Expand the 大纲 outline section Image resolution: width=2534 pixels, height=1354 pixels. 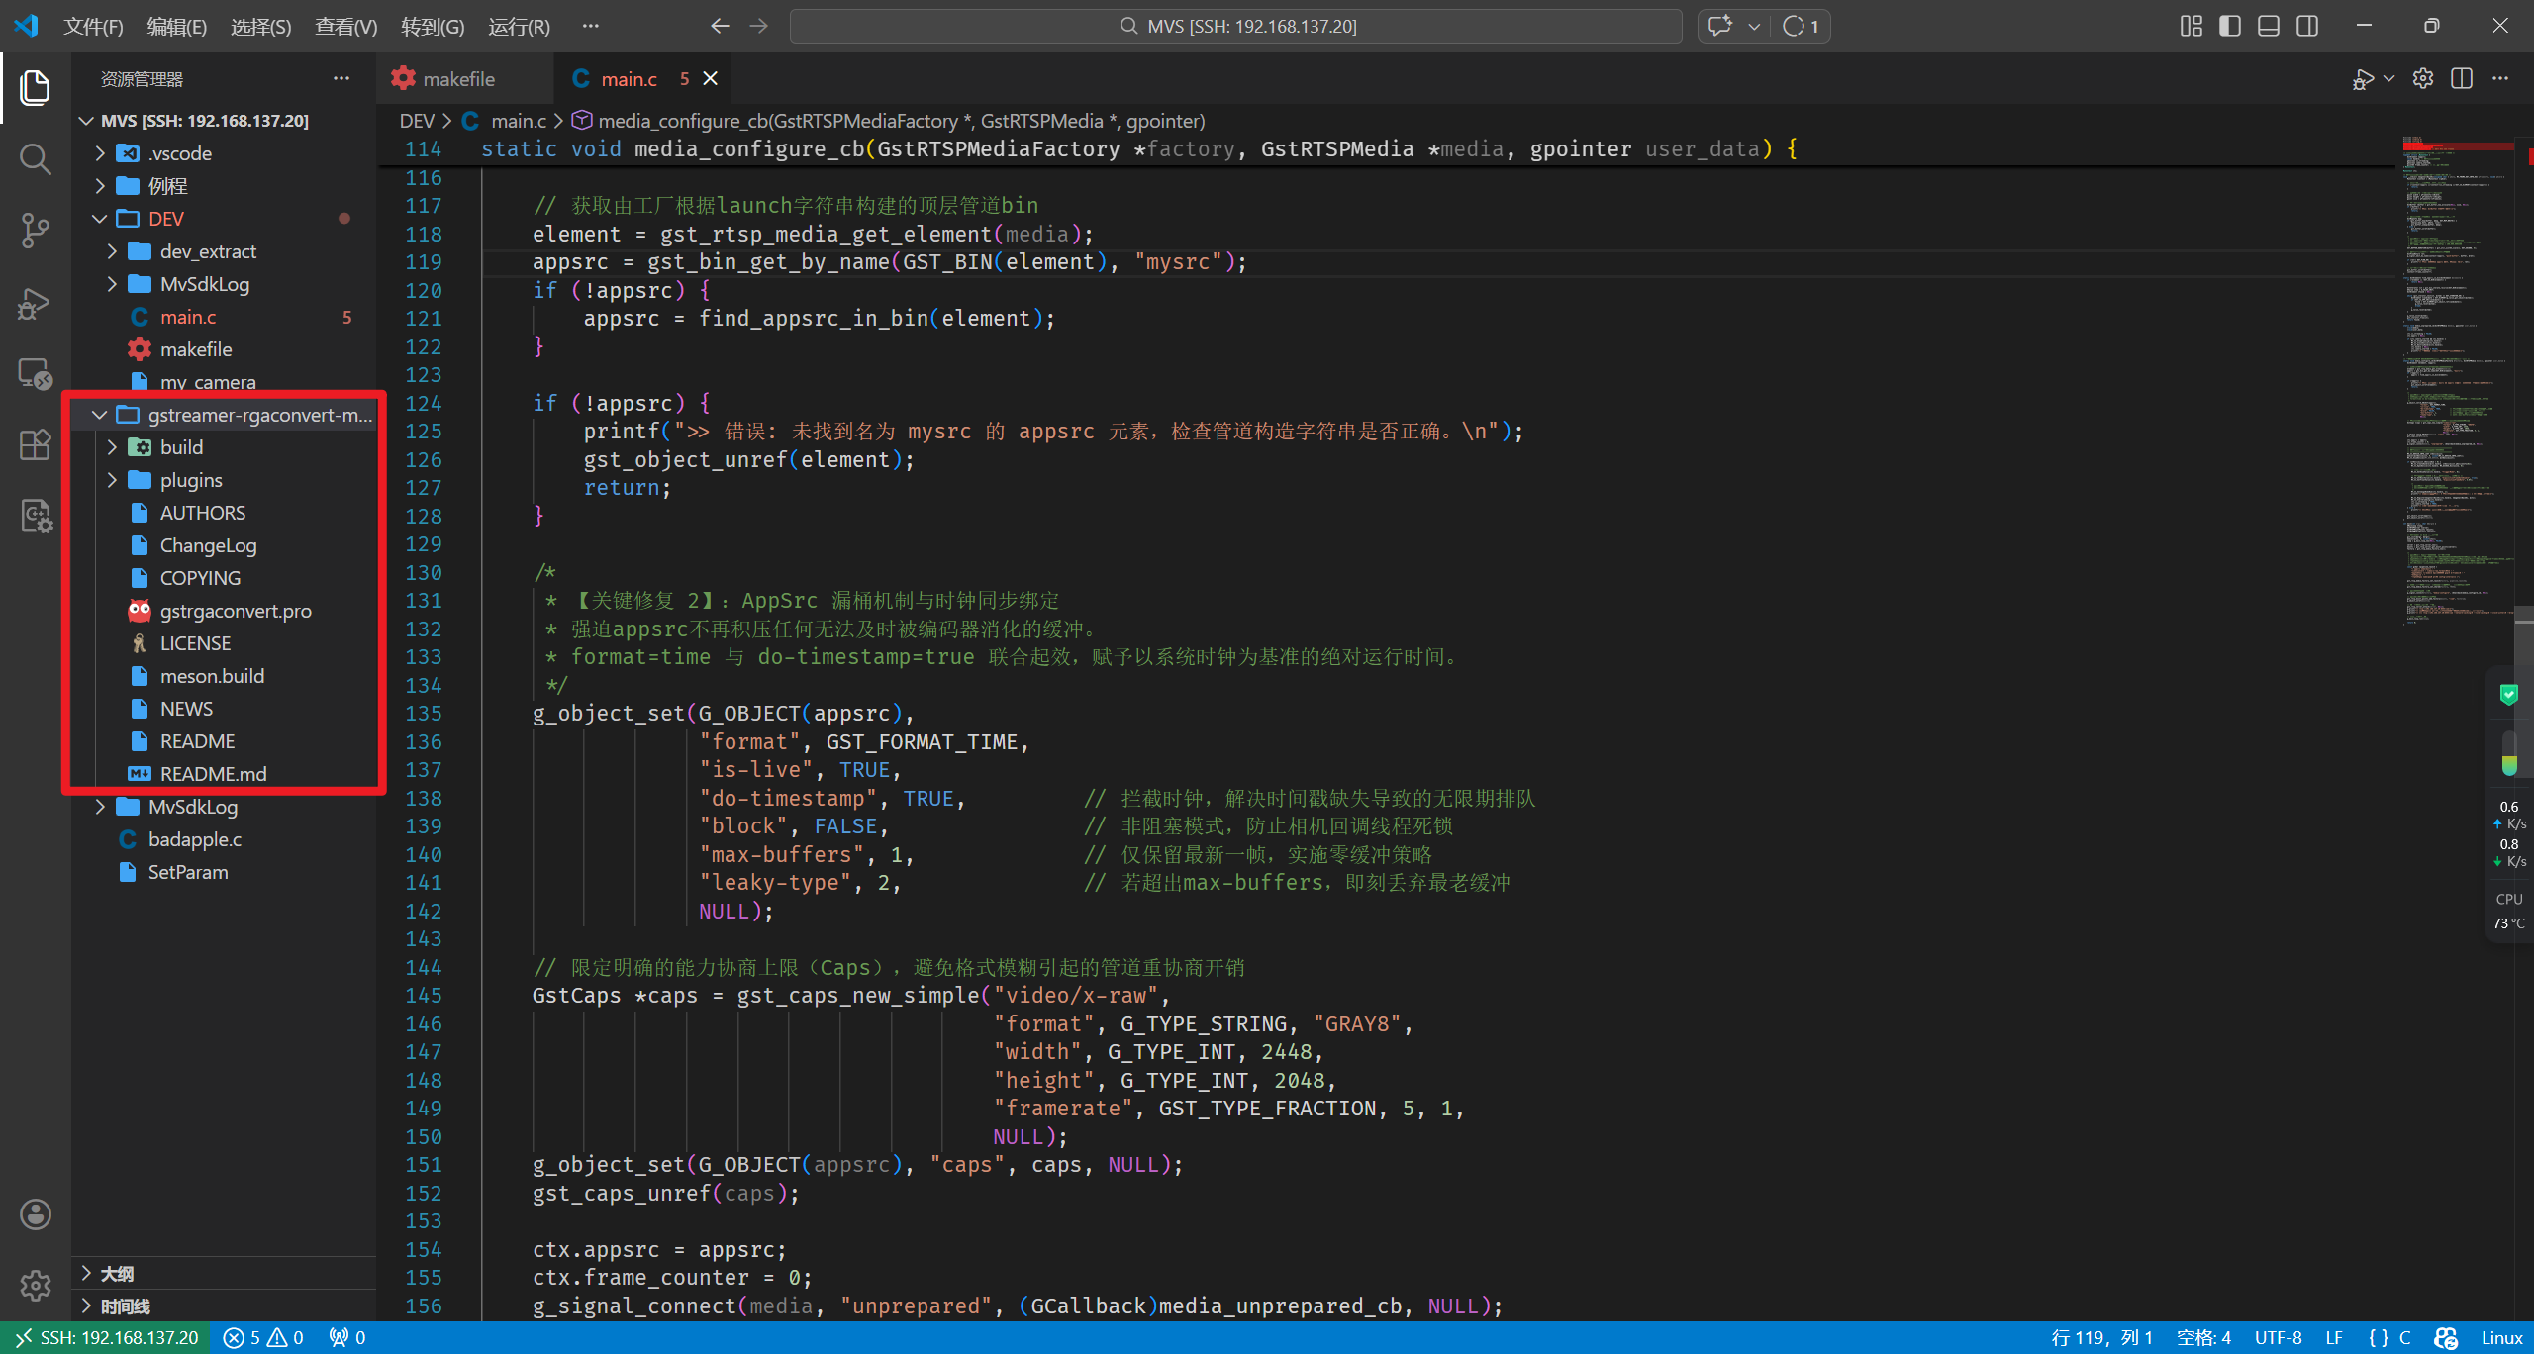[117, 1274]
